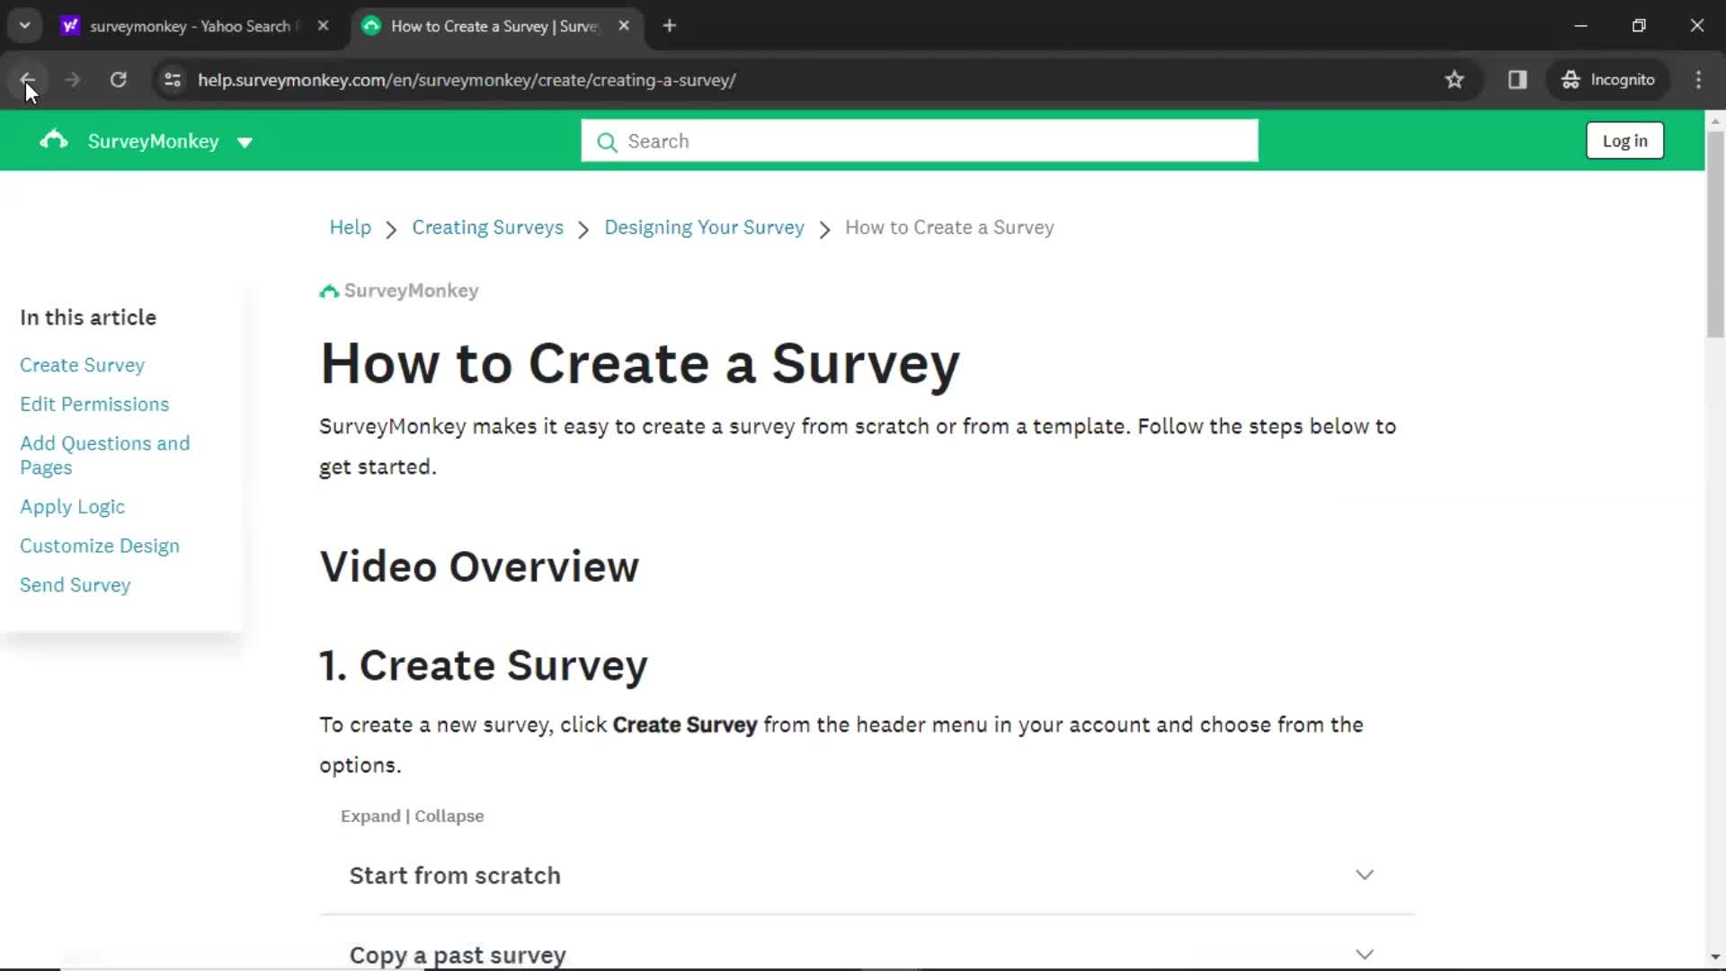Click the browser back navigation arrow
This screenshot has width=1726, height=971.
[29, 79]
